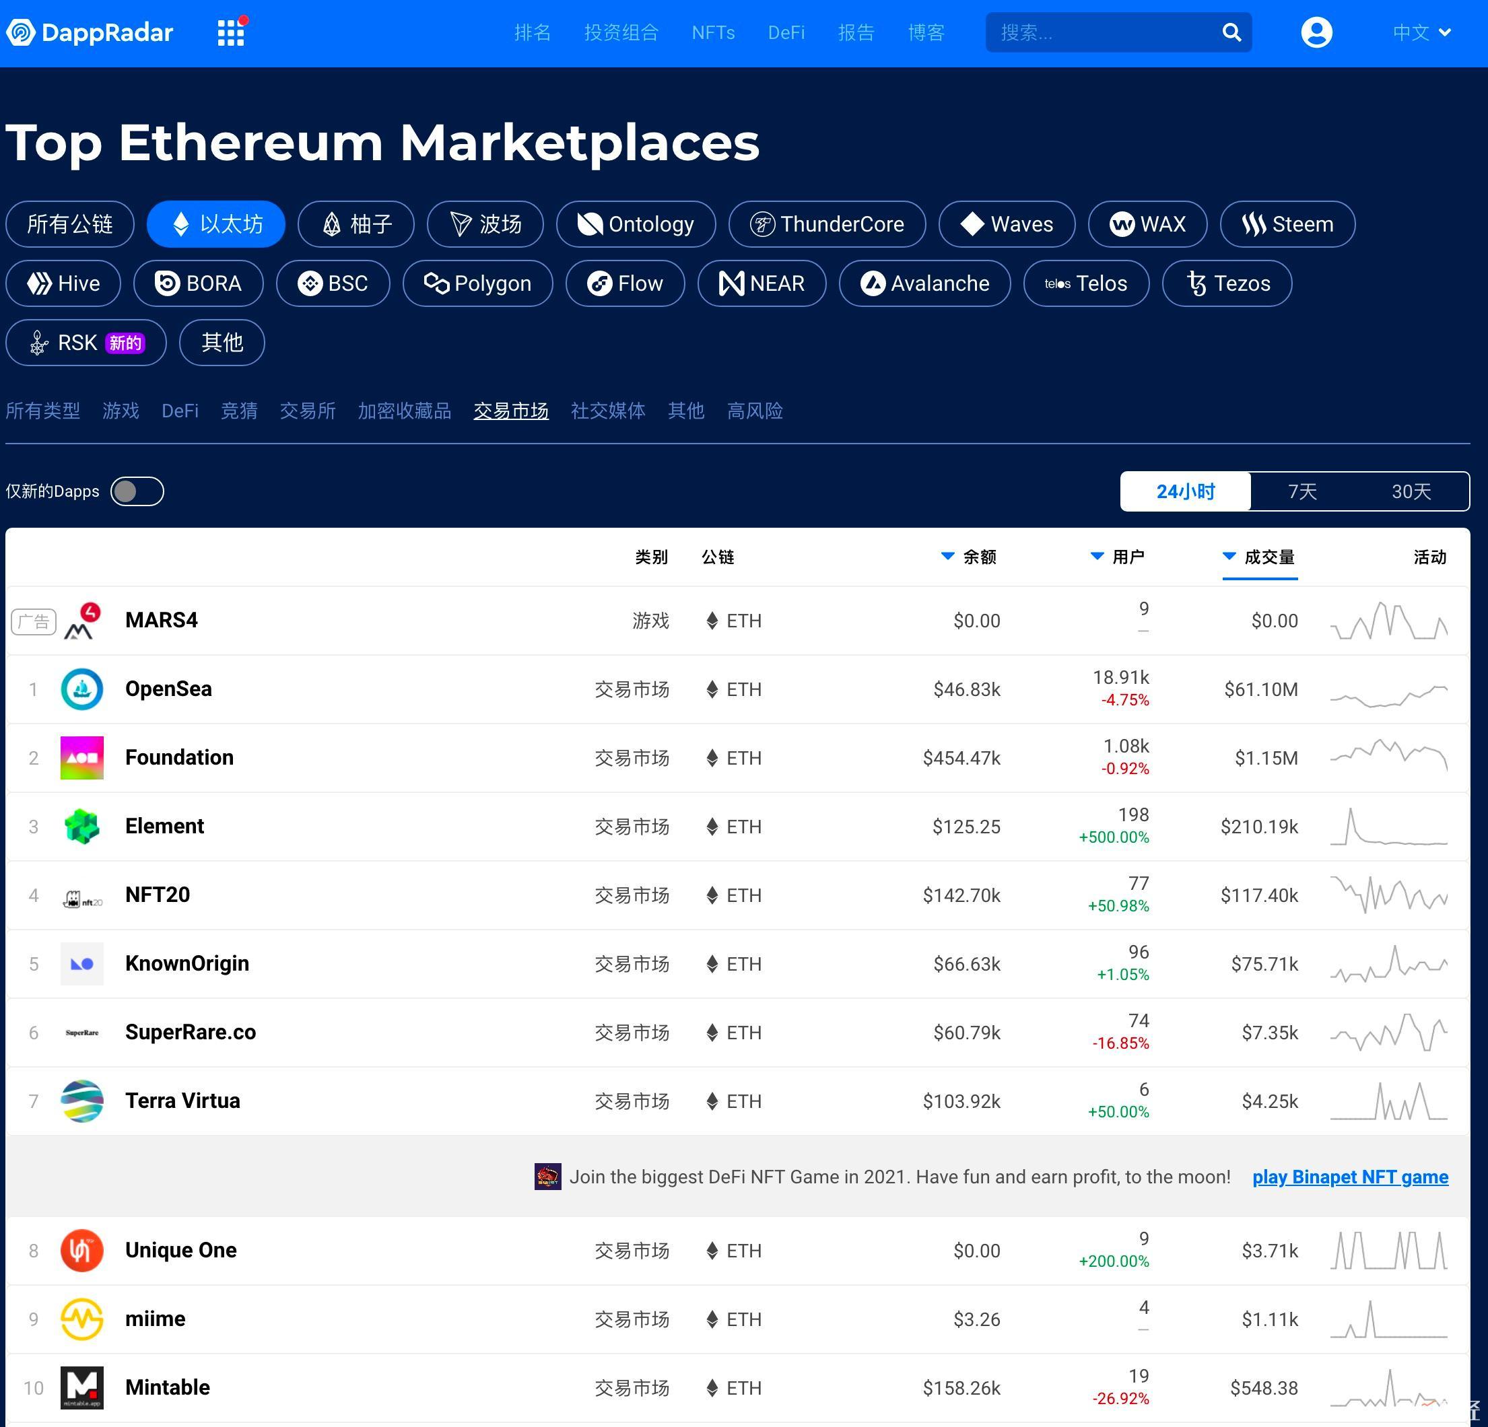The width and height of the screenshot is (1488, 1427).
Task: Click the search magnifier icon
Action: pyautogui.click(x=1231, y=32)
